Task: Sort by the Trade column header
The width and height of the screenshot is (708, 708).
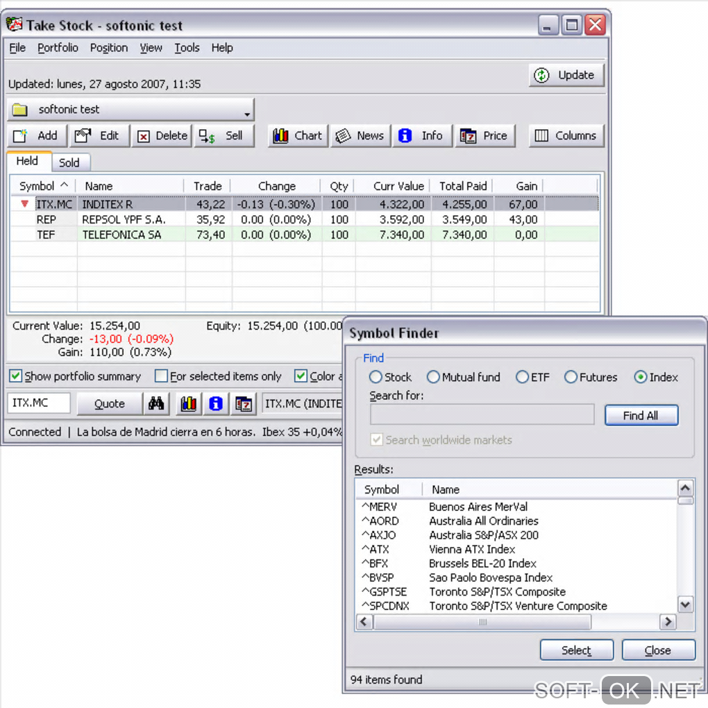Action: (208, 186)
